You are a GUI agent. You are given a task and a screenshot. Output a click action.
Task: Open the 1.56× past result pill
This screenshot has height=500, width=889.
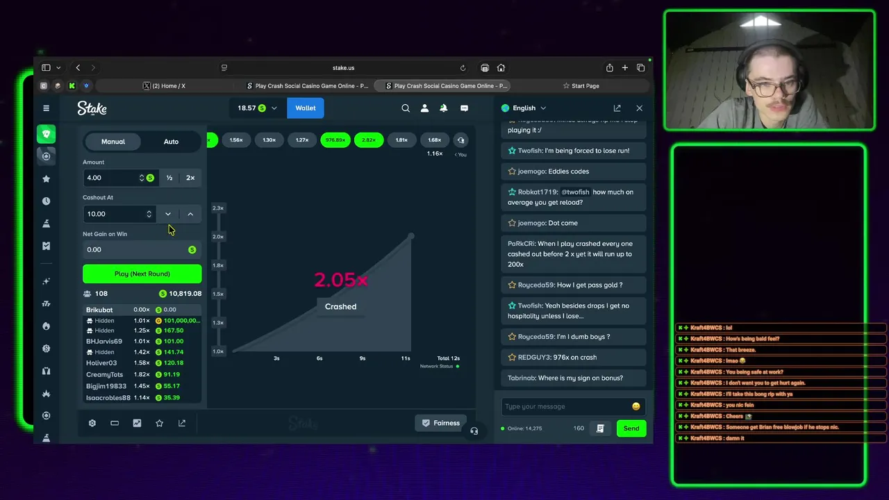[236, 140]
